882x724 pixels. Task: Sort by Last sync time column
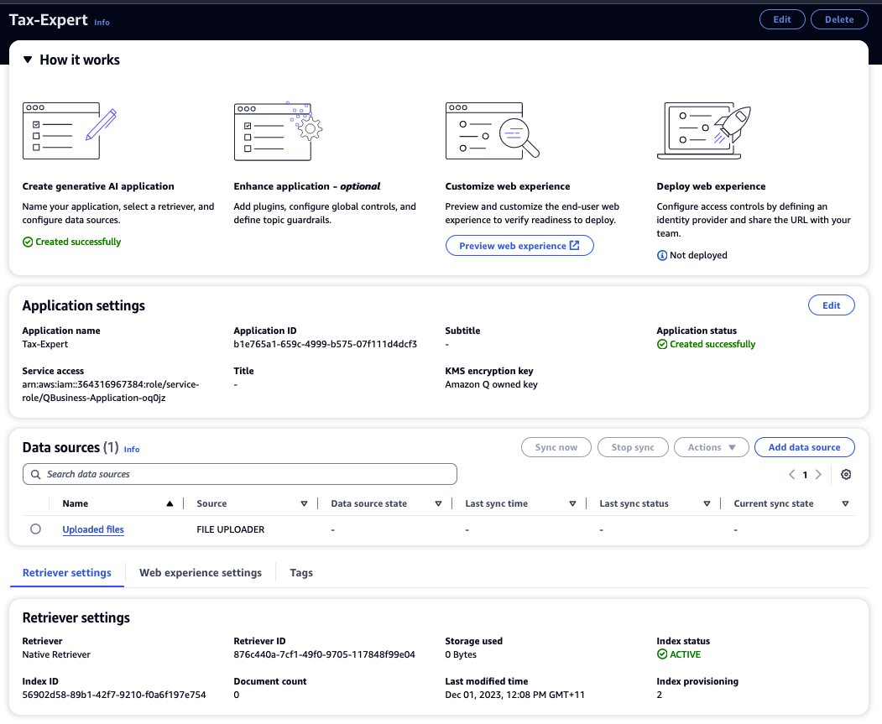[572, 504]
